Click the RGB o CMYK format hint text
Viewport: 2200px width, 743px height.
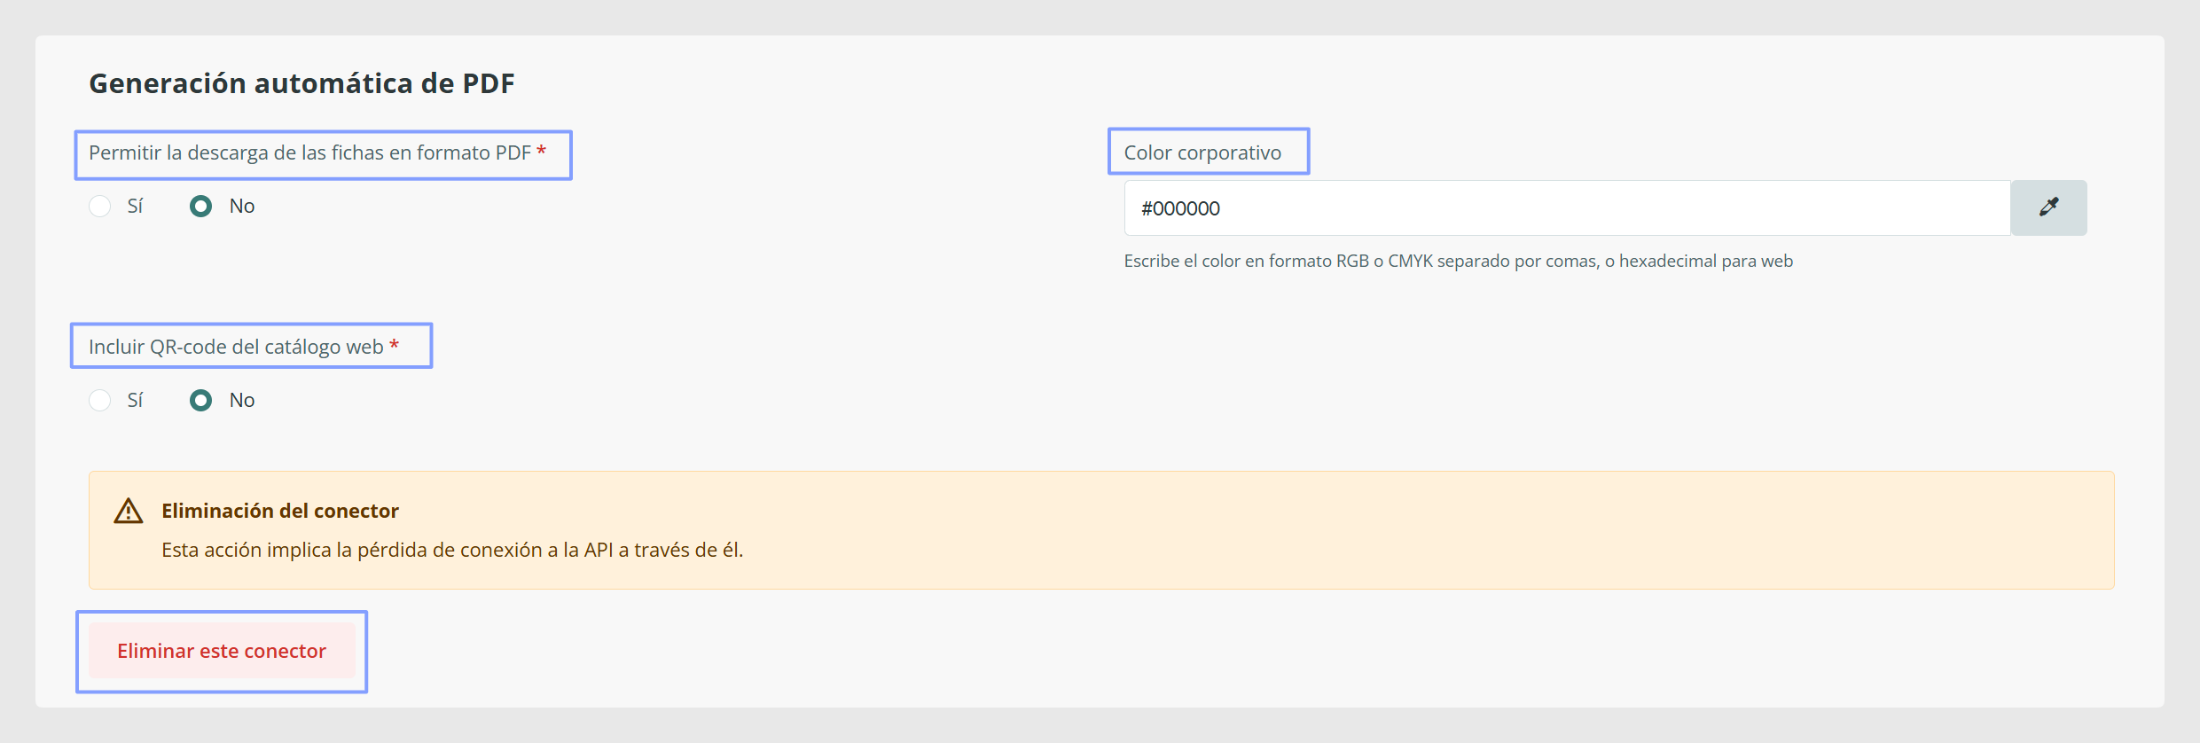[x=1459, y=261]
